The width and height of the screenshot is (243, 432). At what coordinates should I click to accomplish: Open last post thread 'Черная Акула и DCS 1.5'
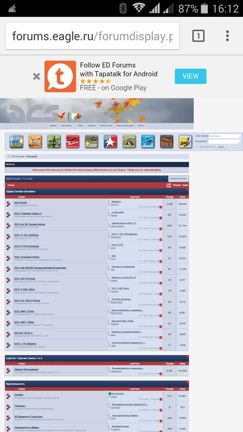tap(124, 223)
